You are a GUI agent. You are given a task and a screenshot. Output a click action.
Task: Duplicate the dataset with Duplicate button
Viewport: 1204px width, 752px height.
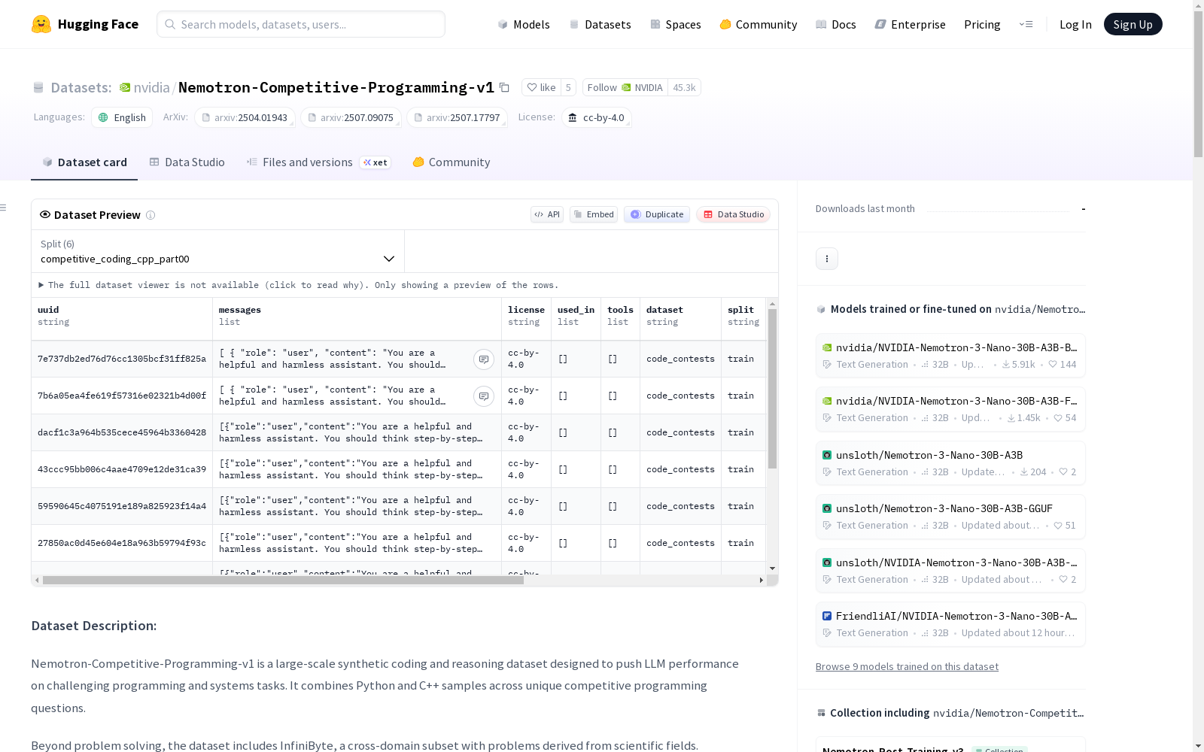pyautogui.click(x=657, y=214)
